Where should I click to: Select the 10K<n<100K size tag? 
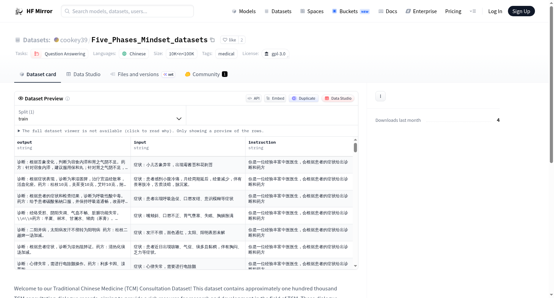pos(181,54)
